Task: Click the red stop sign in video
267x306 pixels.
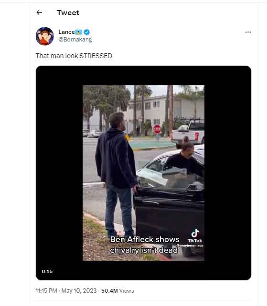Action: tap(157, 129)
